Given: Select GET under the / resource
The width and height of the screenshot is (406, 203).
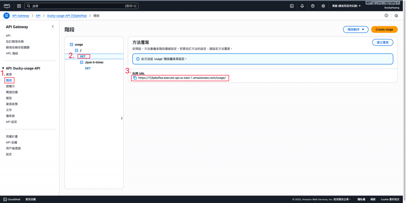Looking at the screenshot, I should [83, 56].
